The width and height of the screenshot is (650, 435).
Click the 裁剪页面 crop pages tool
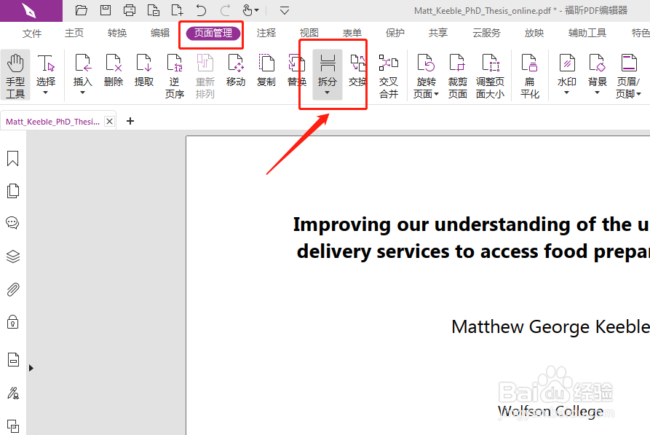pos(458,76)
